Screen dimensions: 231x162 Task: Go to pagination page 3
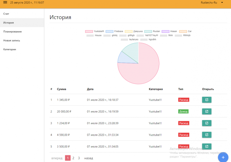tap(79, 158)
